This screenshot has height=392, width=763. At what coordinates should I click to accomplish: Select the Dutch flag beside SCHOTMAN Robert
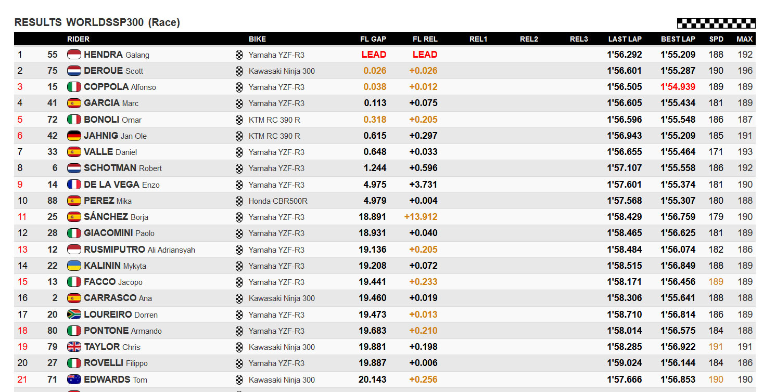pyautogui.click(x=74, y=168)
